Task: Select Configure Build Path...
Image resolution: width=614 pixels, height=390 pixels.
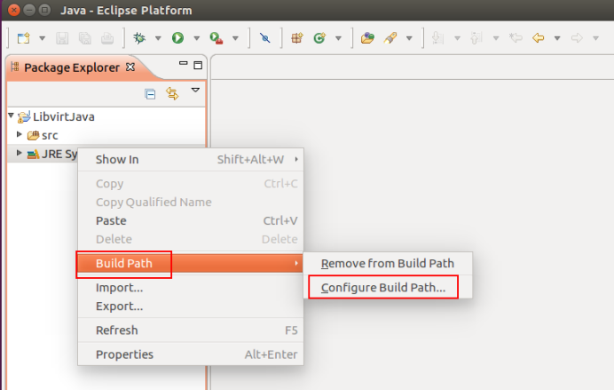Action: click(388, 288)
